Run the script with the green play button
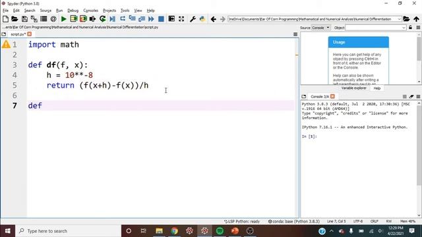This screenshot has width=422, height=237. [64, 19]
